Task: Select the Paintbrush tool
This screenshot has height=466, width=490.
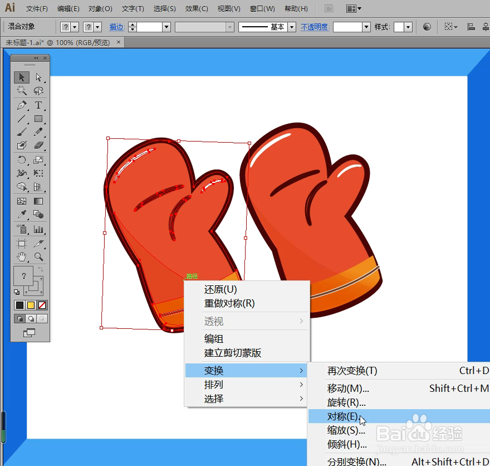Action: click(21, 133)
